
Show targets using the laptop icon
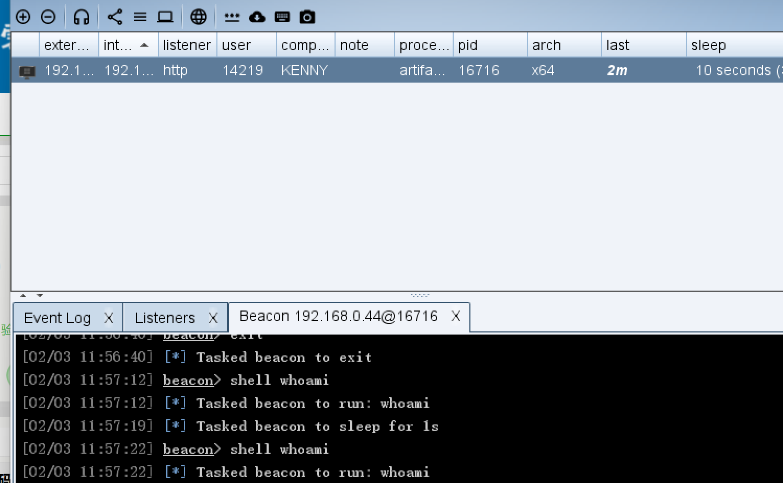165,17
